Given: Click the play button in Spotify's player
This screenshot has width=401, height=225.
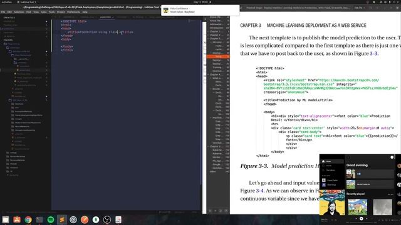Looking at the screenshot, I should pos(361,218).
